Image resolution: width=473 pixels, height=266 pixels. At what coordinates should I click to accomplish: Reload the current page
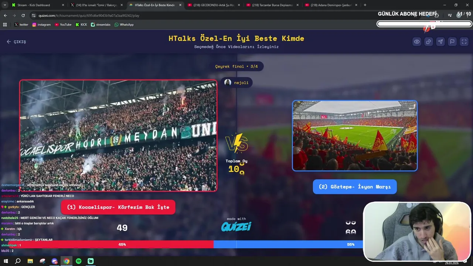pos(23,16)
